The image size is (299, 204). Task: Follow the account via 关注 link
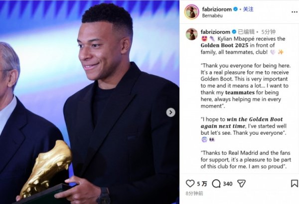(248, 9)
